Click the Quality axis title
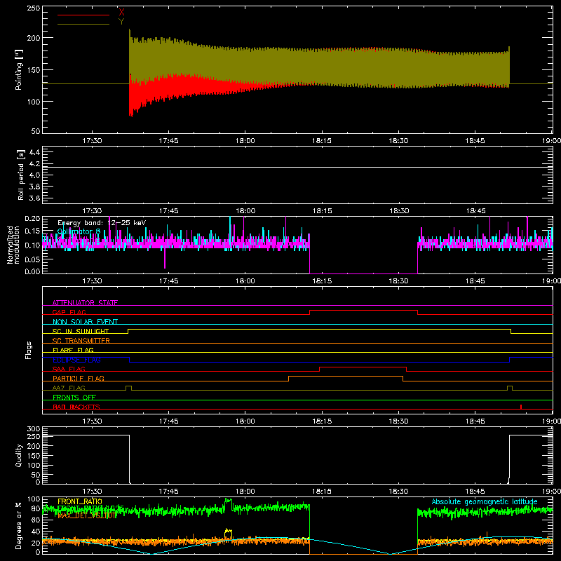The height and width of the screenshot is (561, 561). tap(19, 455)
